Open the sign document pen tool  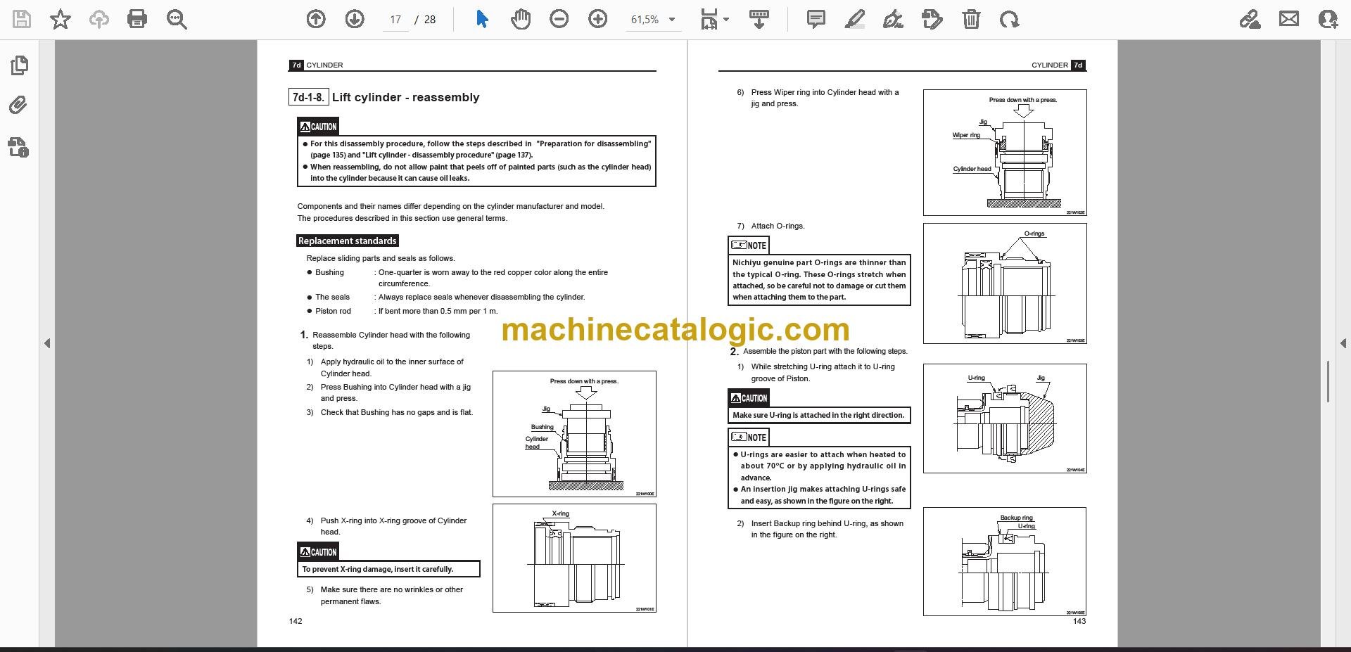(x=893, y=19)
